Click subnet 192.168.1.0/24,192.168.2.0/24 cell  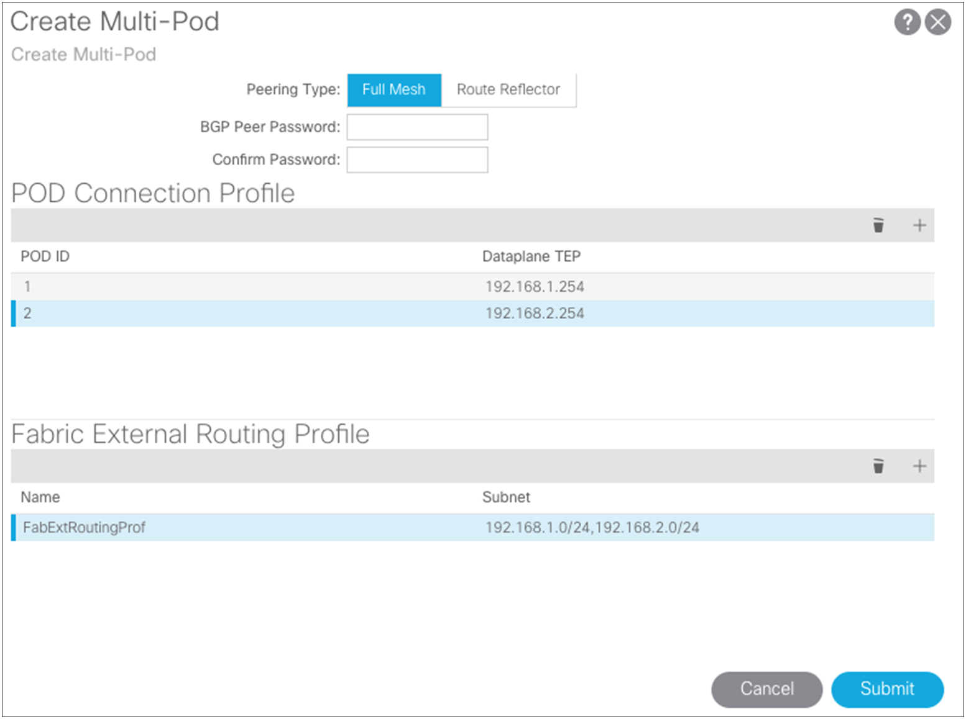pyautogui.click(x=592, y=527)
